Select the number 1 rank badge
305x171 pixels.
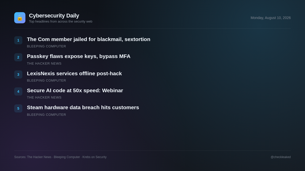click(18, 40)
